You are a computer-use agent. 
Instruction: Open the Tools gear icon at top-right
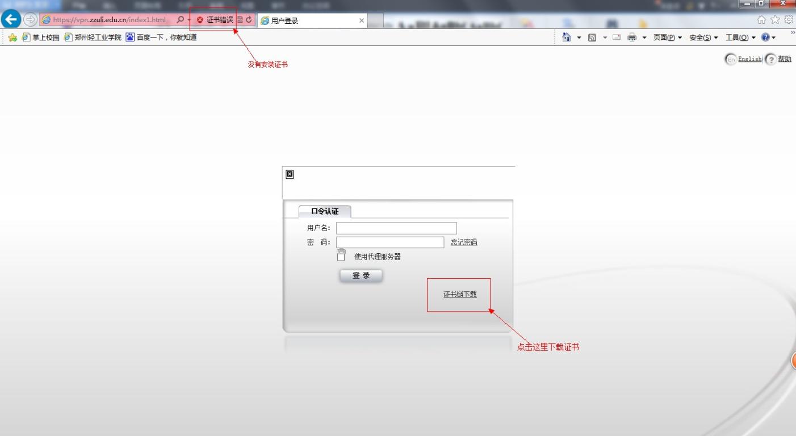[x=789, y=20]
